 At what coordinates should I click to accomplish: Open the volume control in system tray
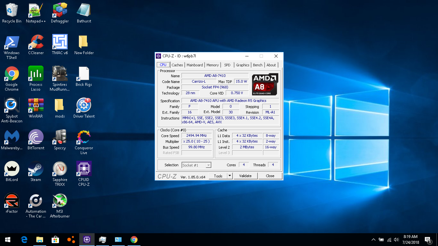(x=397, y=240)
